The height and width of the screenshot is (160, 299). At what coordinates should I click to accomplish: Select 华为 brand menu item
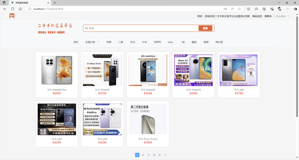(133, 42)
